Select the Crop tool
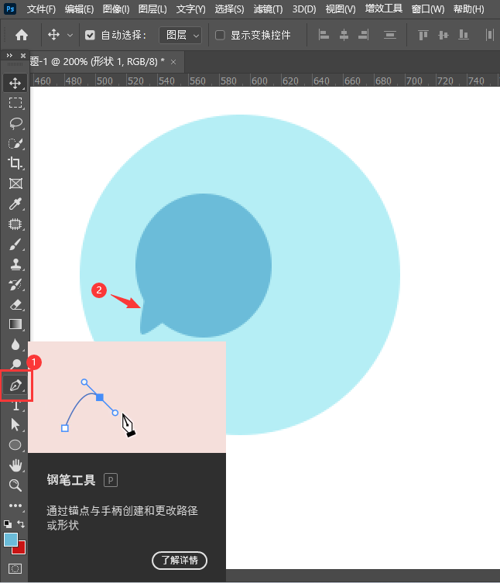This screenshot has height=583, width=500. click(x=15, y=163)
